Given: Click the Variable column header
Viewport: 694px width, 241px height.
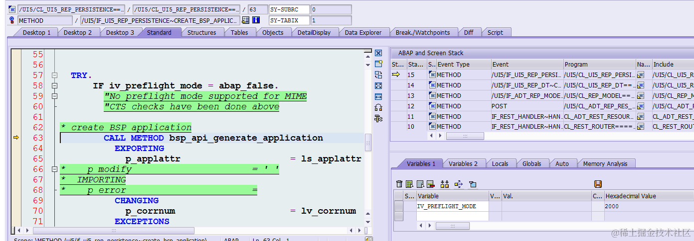Looking at the screenshot, I should pyautogui.click(x=452, y=196).
